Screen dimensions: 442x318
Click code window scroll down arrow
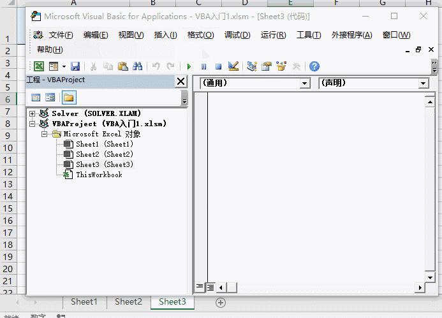tap(430, 277)
